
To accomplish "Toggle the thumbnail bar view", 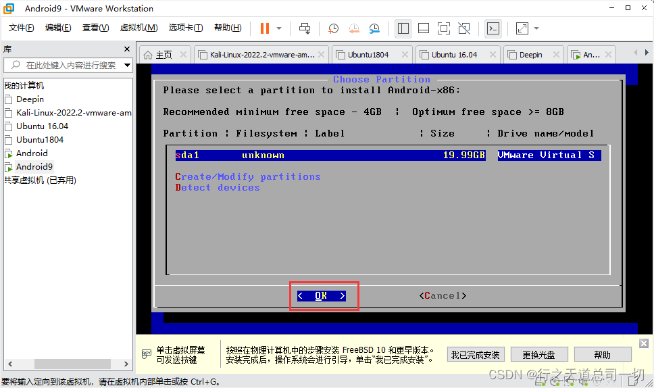I will tap(424, 28).
